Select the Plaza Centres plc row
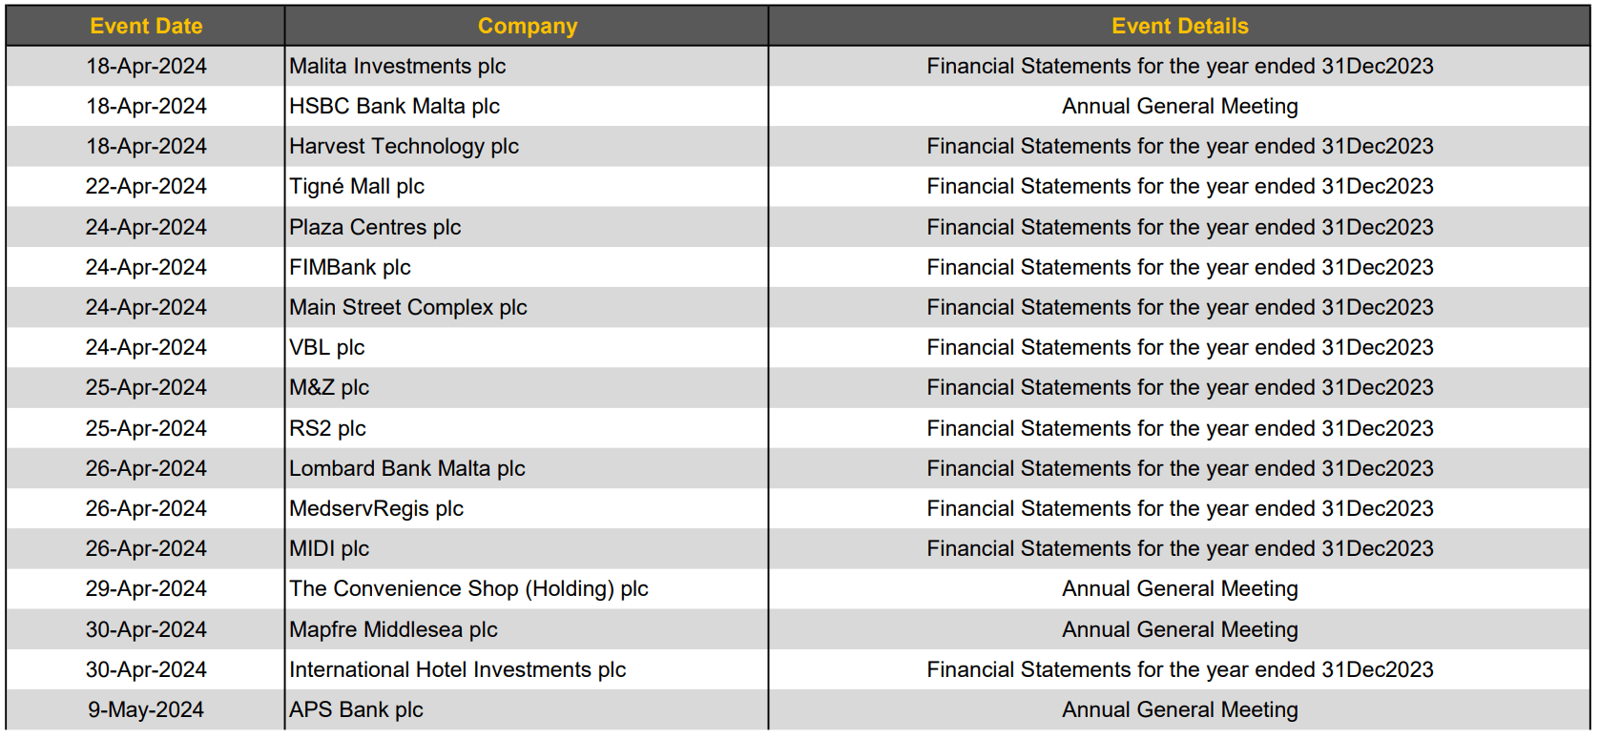1599x738 pixels. [798, 227]
